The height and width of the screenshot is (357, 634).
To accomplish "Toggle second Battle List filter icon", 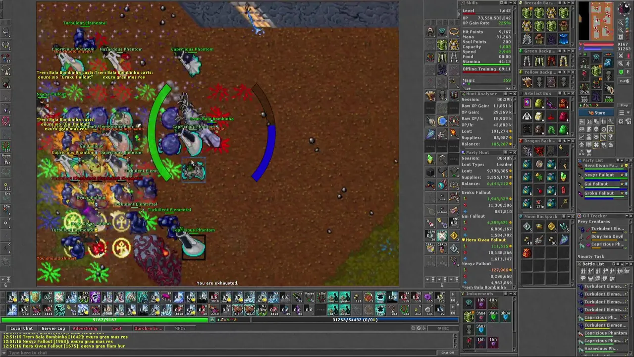I will point(590,271).
